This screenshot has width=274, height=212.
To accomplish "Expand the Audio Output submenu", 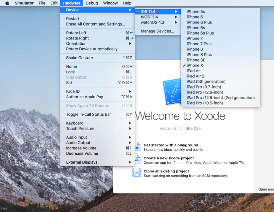I will tap(98, 143).
